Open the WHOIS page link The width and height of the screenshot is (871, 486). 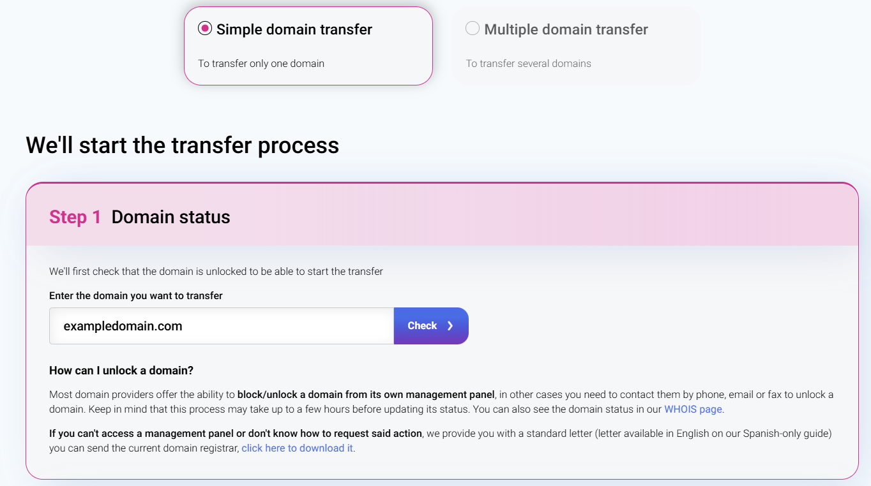click(693, 409)
